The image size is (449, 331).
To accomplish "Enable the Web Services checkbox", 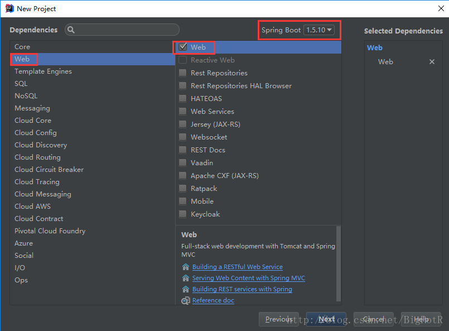I will point(183,111).
